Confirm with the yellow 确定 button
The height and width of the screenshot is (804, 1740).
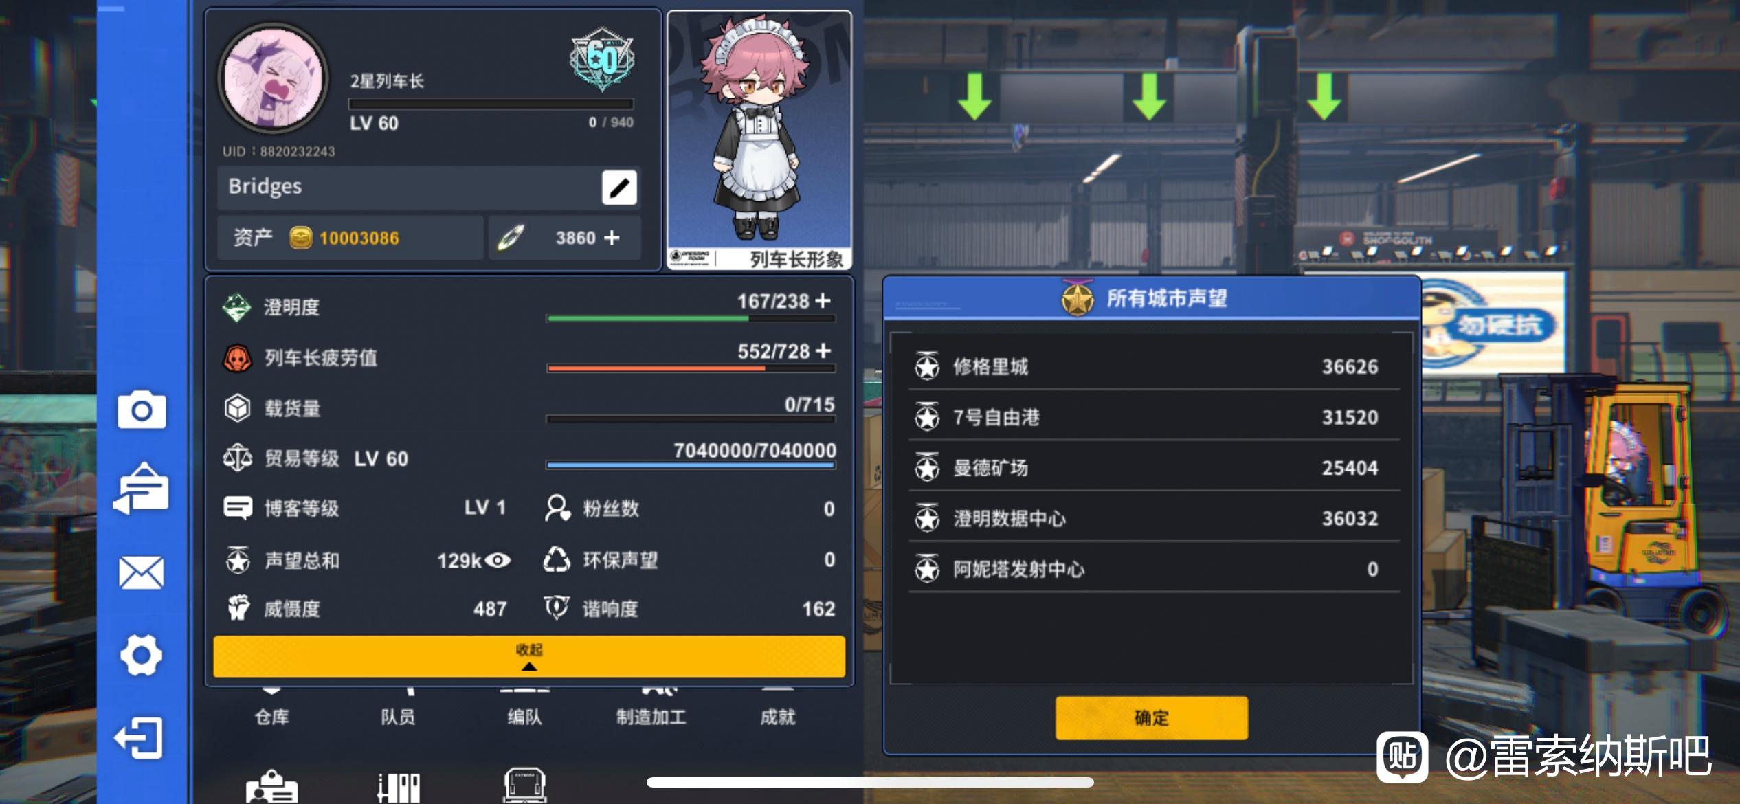1152,718
